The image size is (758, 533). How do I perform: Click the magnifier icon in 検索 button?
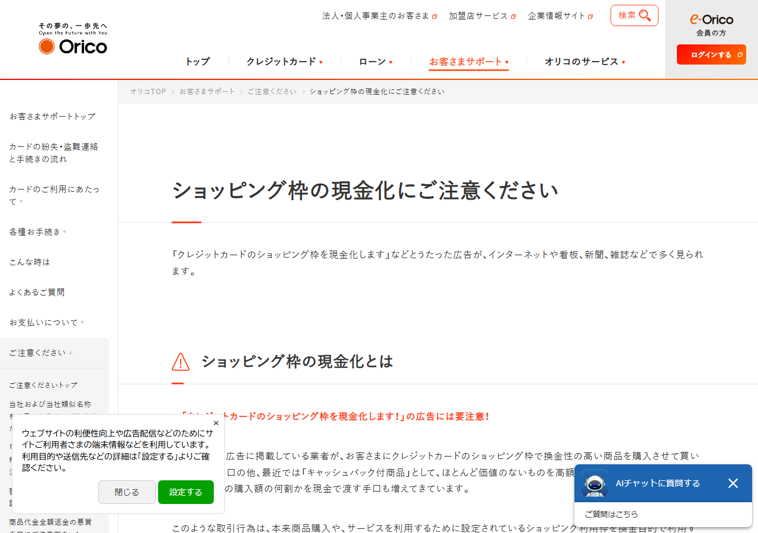[x=645, y=15]
